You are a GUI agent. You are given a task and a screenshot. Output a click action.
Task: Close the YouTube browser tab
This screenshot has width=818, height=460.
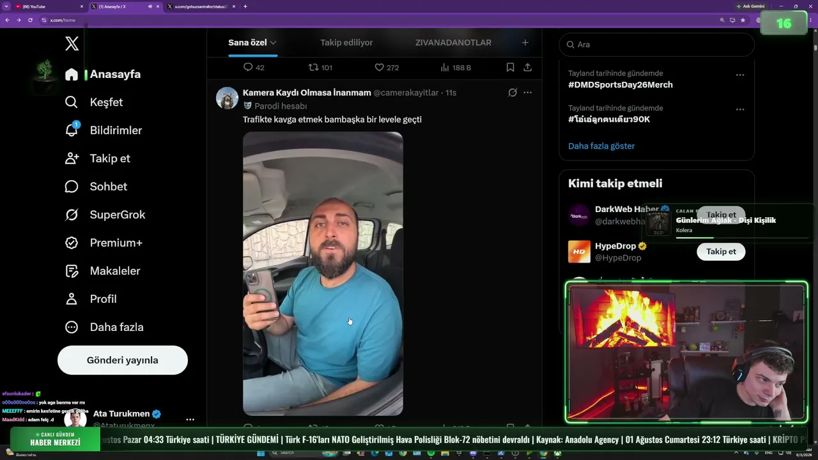[82, 6]
